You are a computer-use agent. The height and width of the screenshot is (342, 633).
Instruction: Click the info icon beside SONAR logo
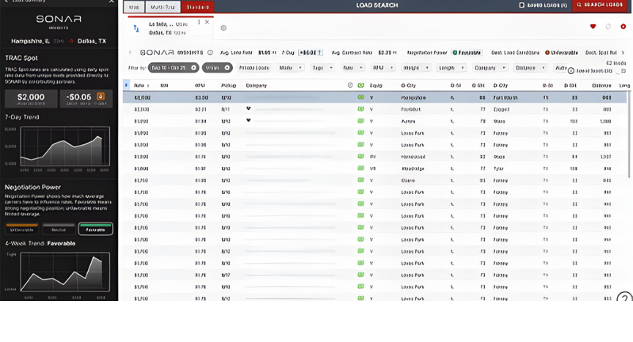click(x=210, y=53)
